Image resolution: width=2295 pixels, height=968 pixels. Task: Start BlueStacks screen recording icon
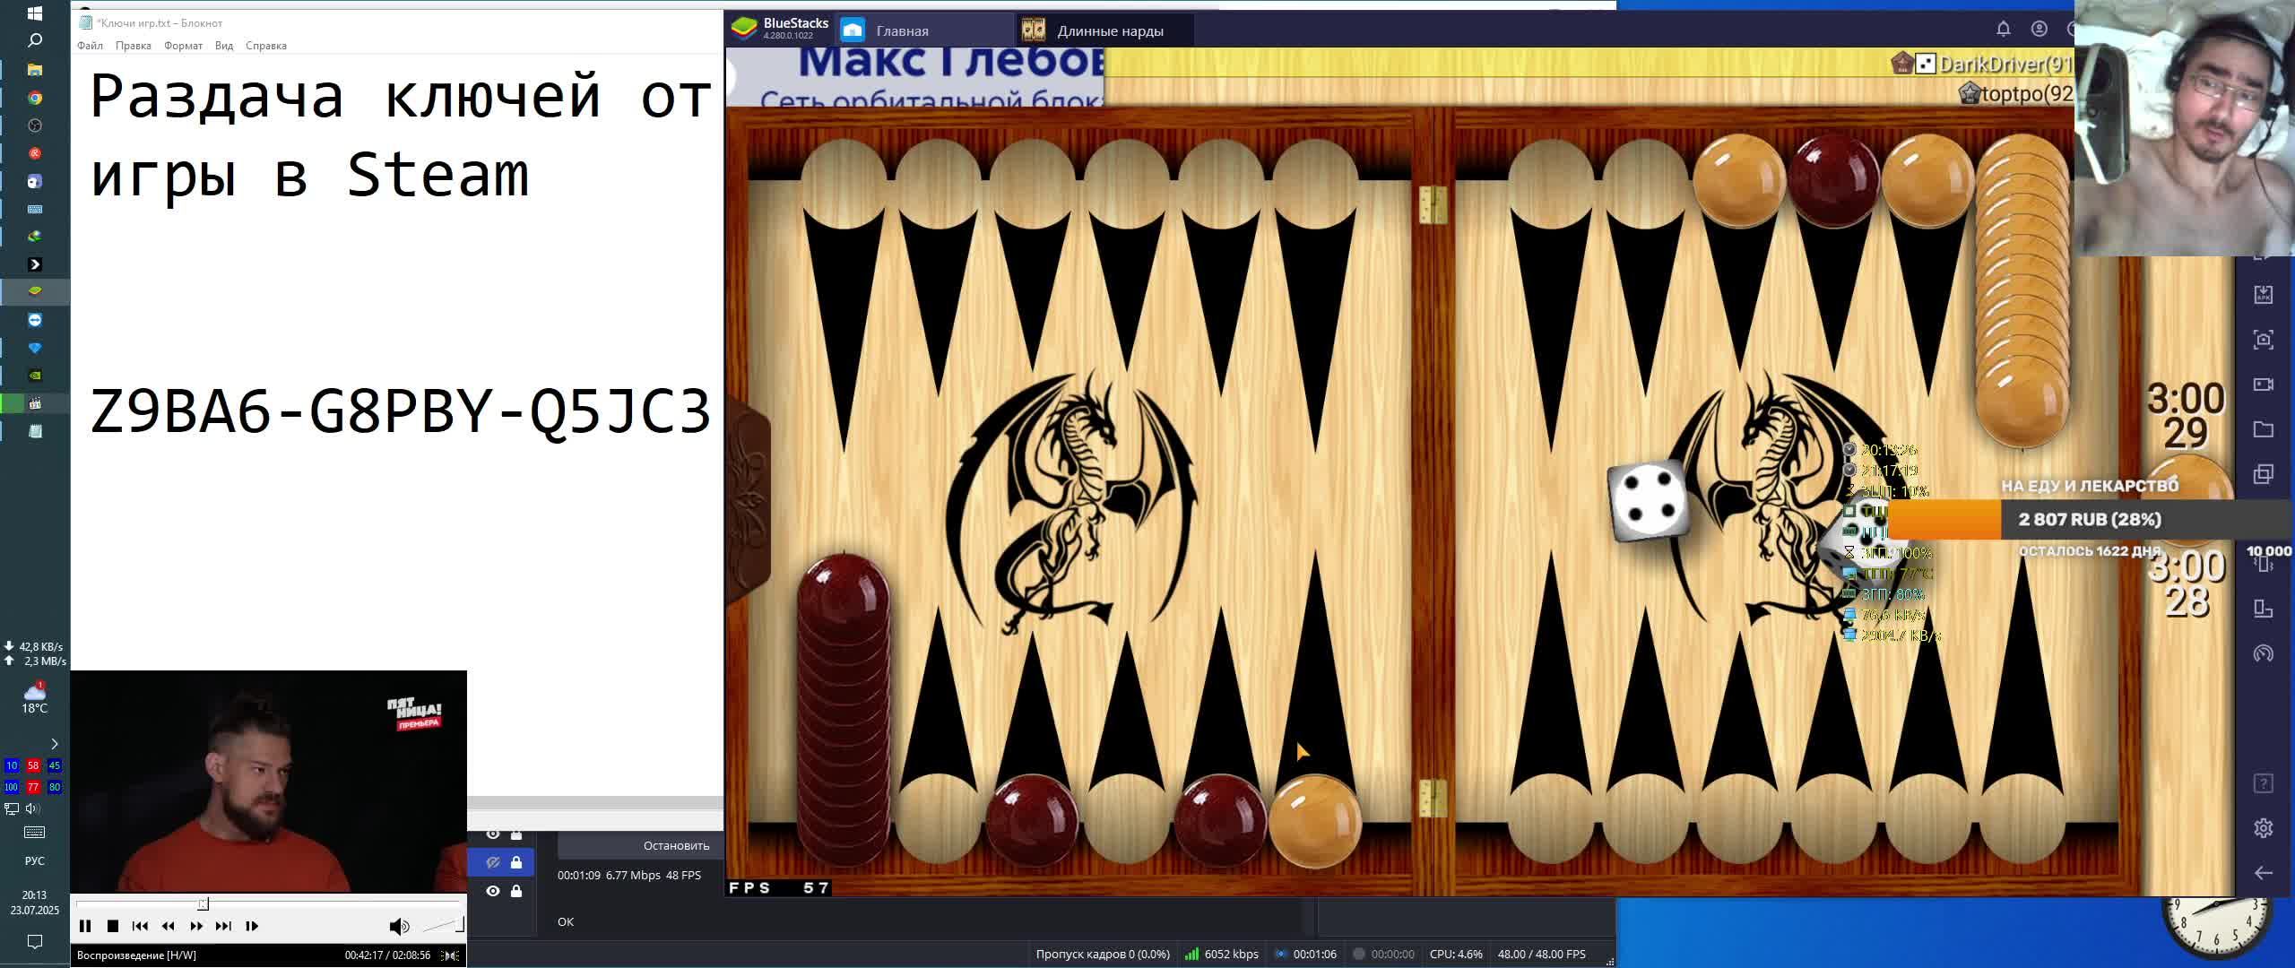pos(2263,385)
